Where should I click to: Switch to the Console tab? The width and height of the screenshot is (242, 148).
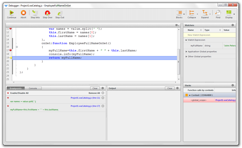[33, 88]
